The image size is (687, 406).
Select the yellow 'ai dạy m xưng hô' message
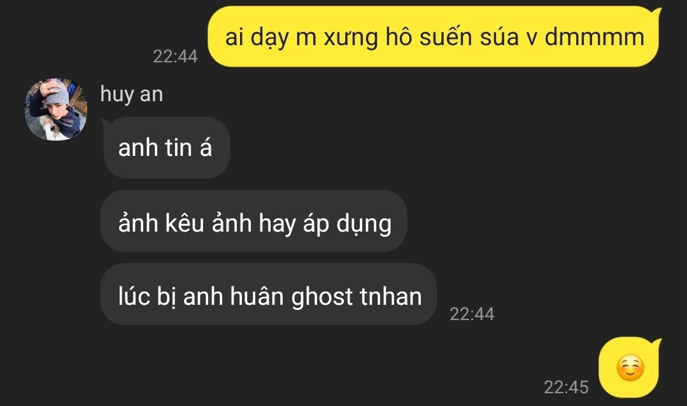(434, 37)
